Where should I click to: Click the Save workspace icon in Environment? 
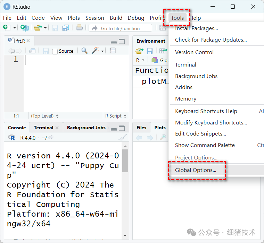(x=149, y=51)
